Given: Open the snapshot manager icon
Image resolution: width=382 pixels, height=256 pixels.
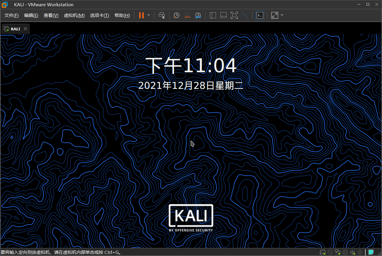Looking at the screenshot, I should (x=198, y=15).
